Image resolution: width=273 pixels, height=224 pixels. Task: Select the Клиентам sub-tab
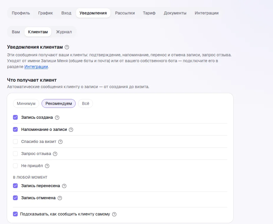(x=38, y=32)
